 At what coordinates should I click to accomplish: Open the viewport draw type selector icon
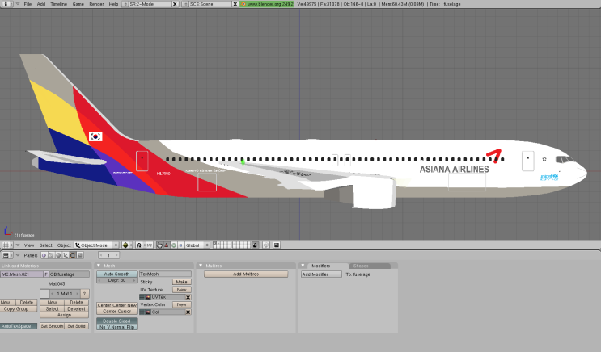click(x=126, y=245)
